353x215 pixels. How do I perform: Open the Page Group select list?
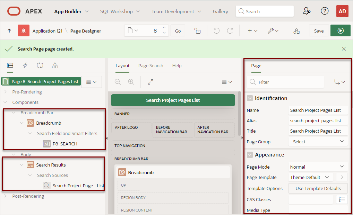[318, 142]
